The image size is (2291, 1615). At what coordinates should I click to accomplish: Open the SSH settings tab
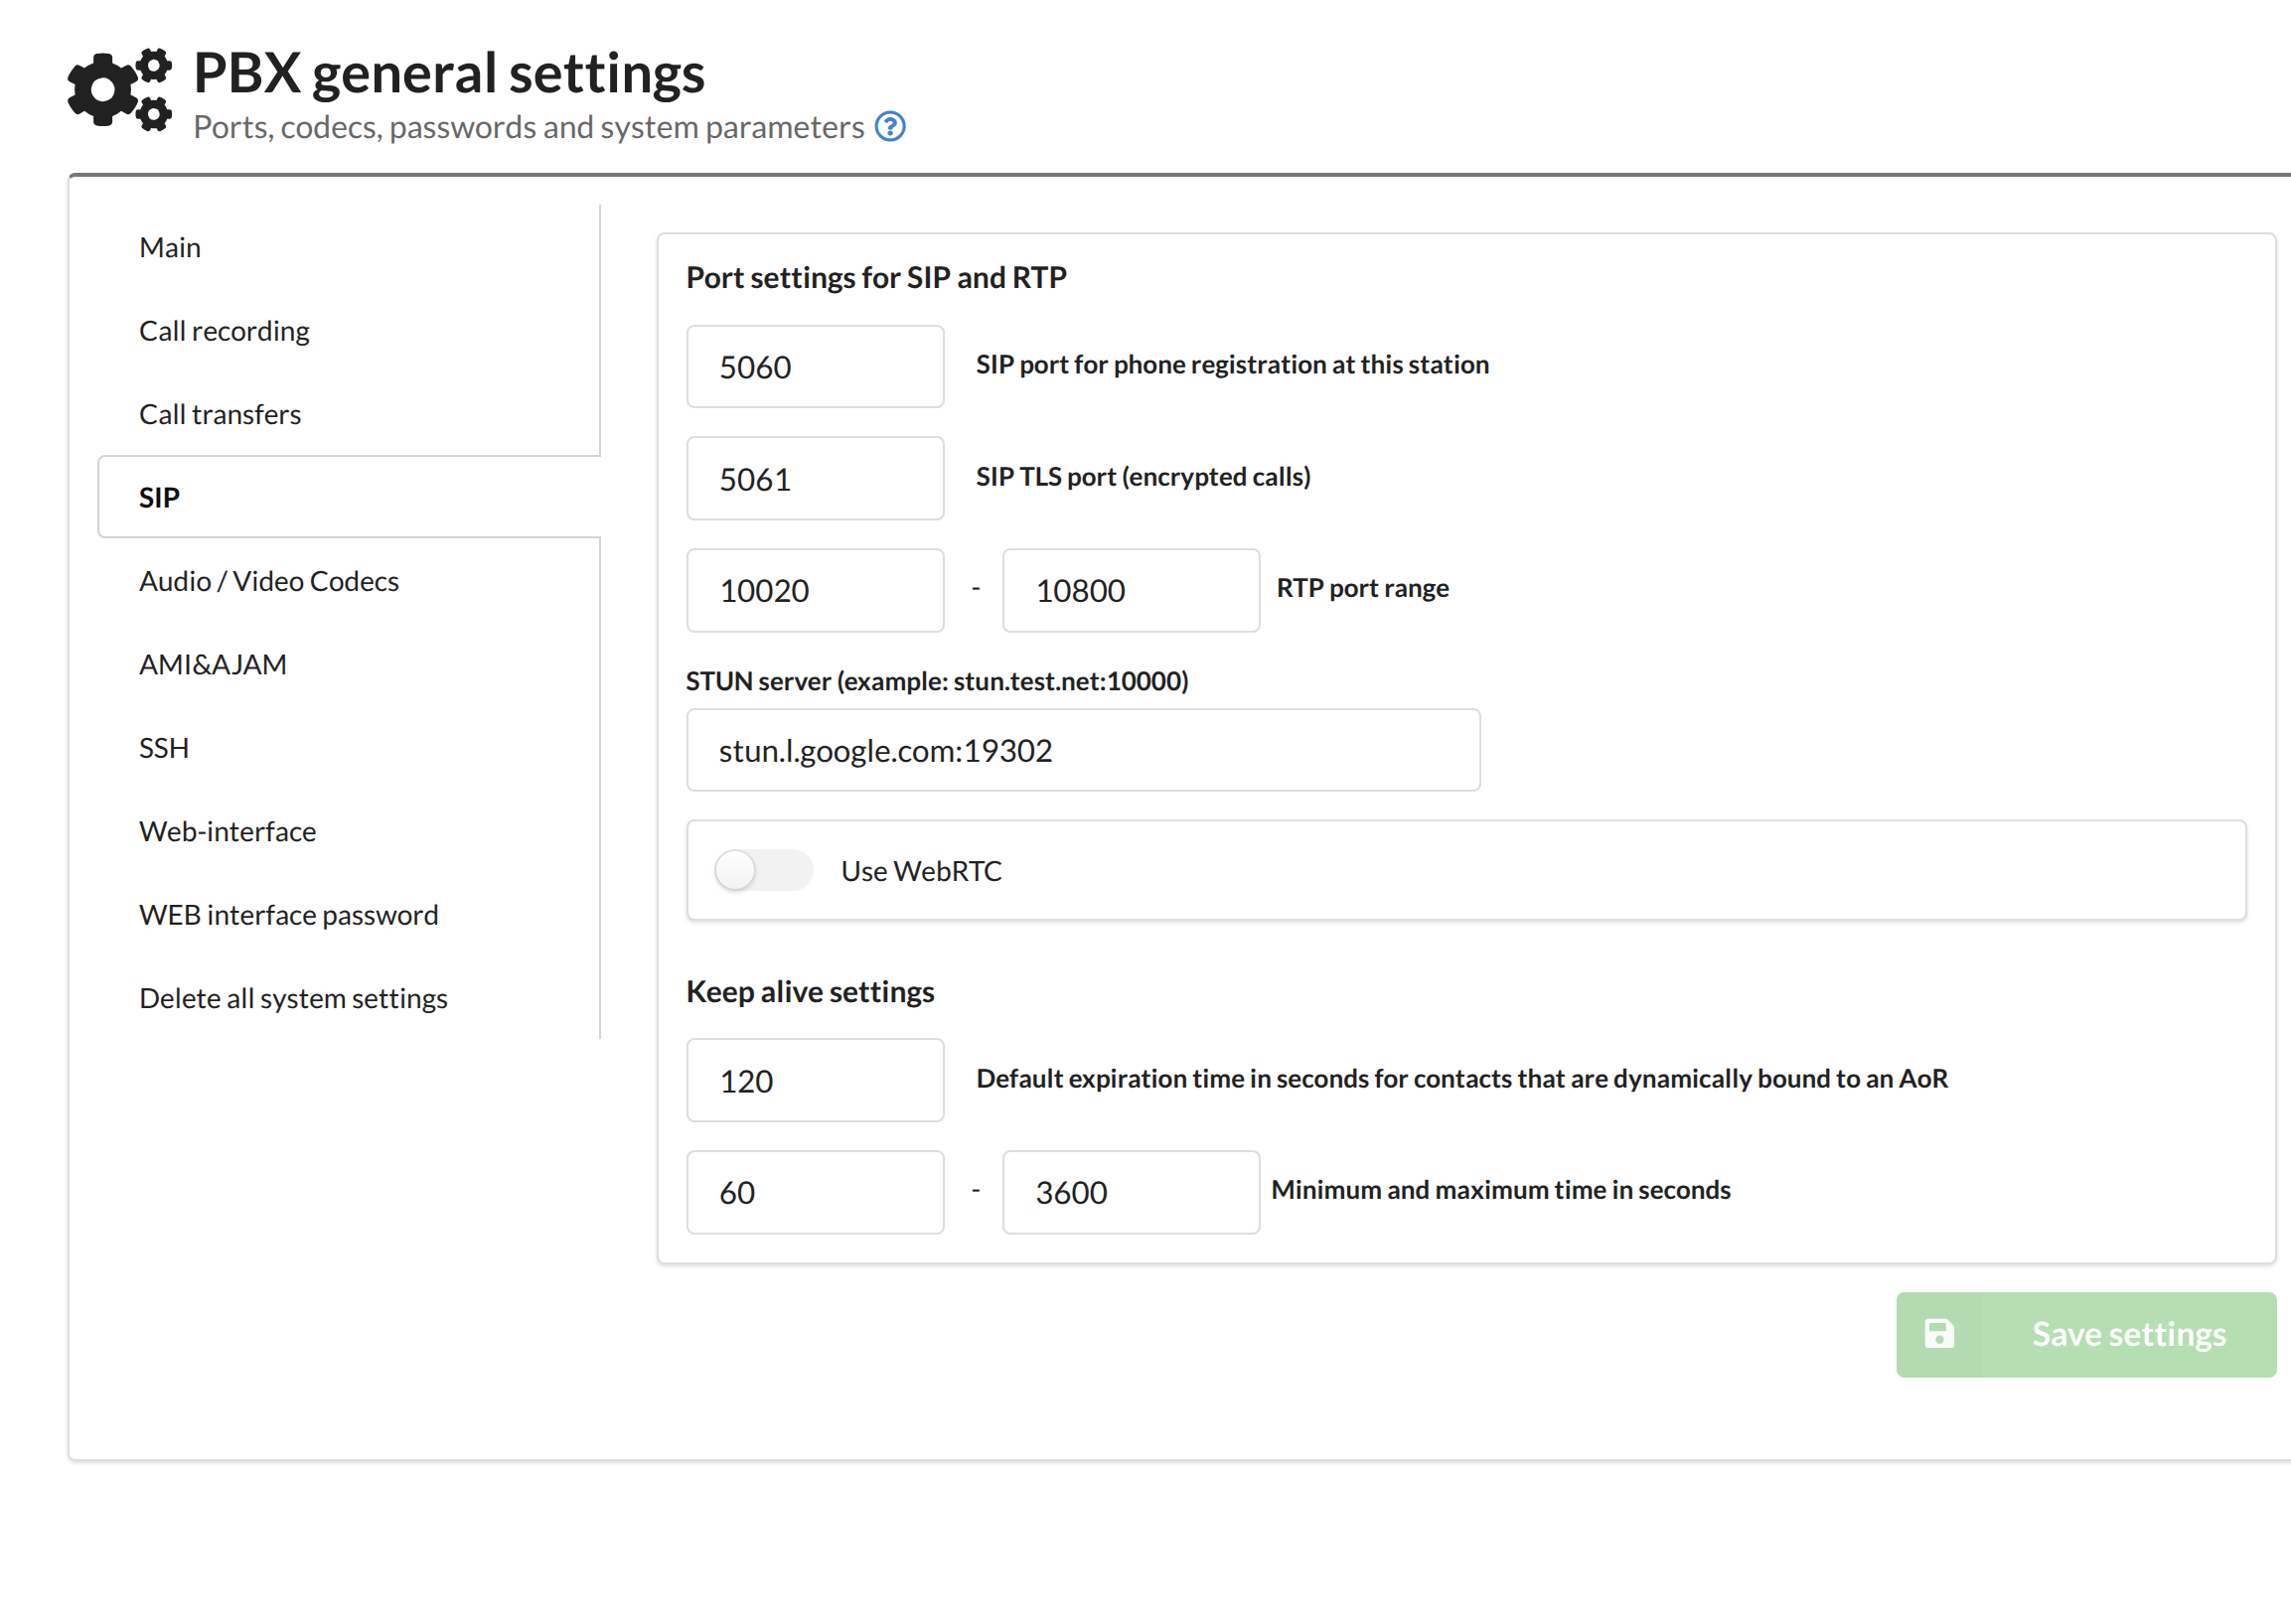click(164, 748)
